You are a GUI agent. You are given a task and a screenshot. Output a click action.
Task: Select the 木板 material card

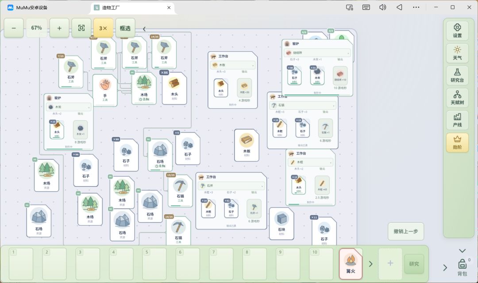(x=247, y=145)
